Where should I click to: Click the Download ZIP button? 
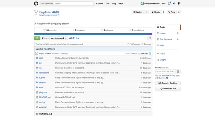tap(168, 89)
